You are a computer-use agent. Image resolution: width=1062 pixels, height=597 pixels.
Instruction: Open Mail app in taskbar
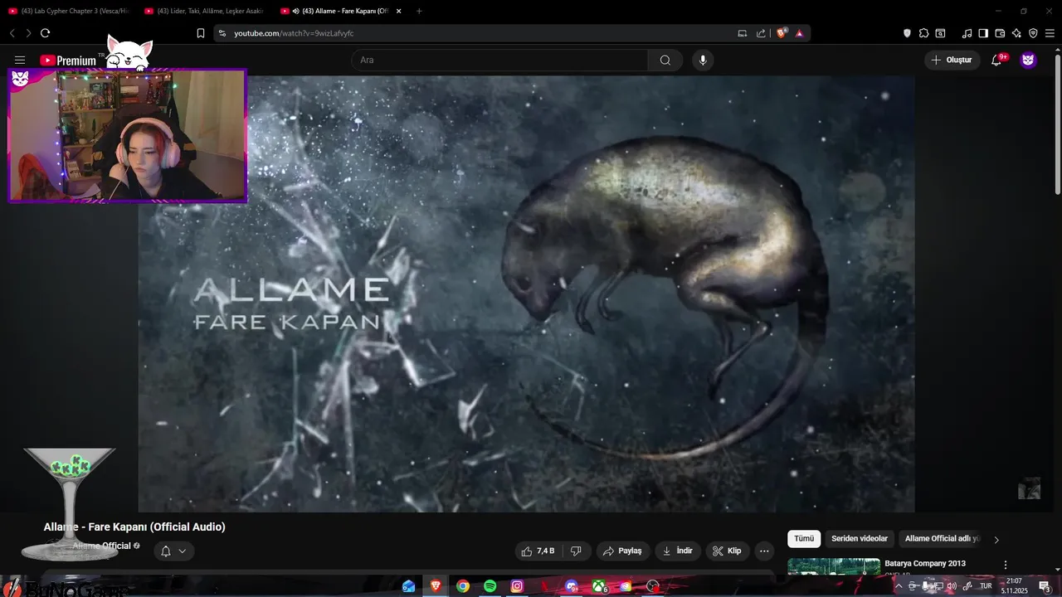point(408,586)
